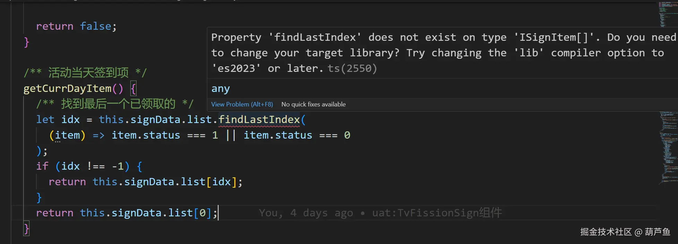This screenshot has height=244, width=678.
Task: Click the minimap code overview at top
Action: pos(667,14)
